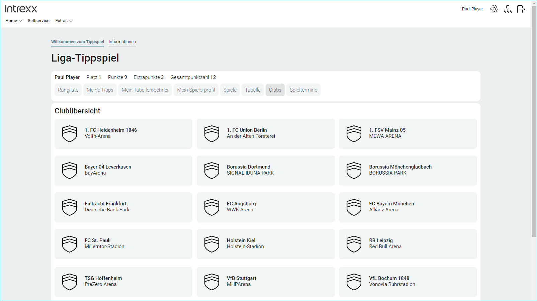Click the page's vertical scrollbar

coord(534,122)
